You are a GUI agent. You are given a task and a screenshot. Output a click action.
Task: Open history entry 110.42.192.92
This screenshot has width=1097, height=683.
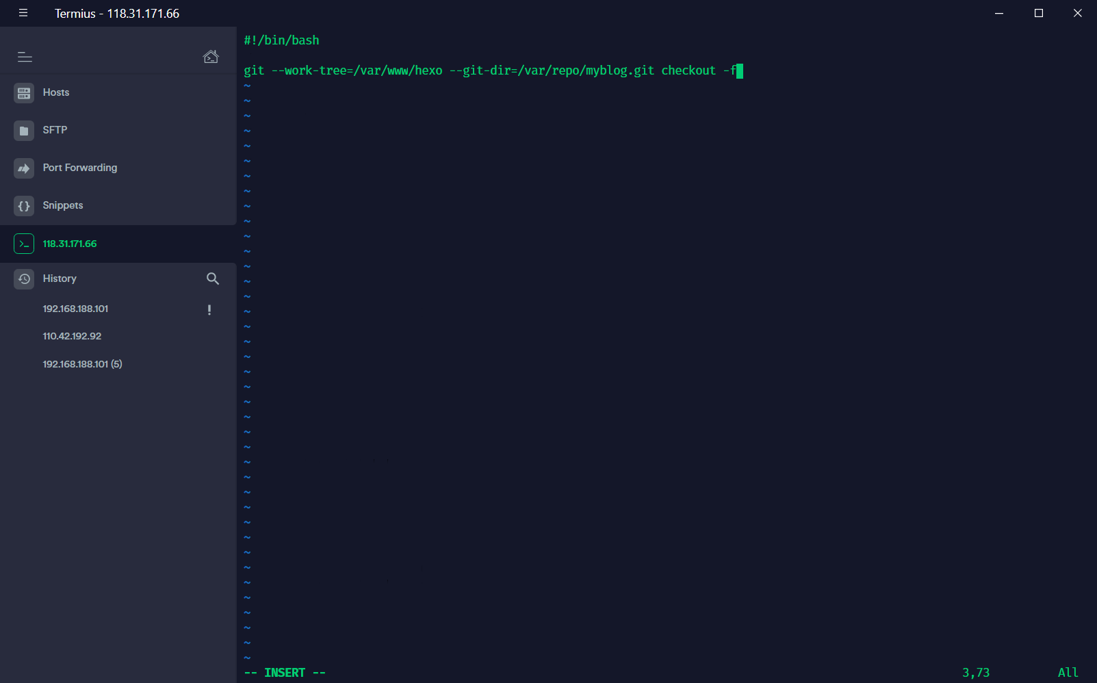coord(72,336)
